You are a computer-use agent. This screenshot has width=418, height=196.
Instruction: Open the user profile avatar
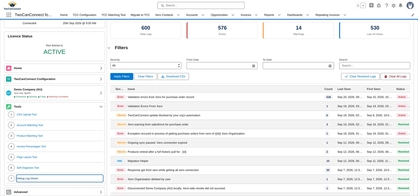[410, 5]
